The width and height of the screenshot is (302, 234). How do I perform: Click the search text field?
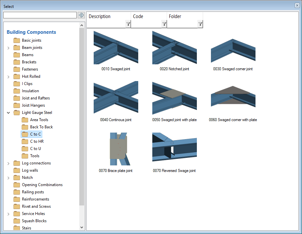40,15
